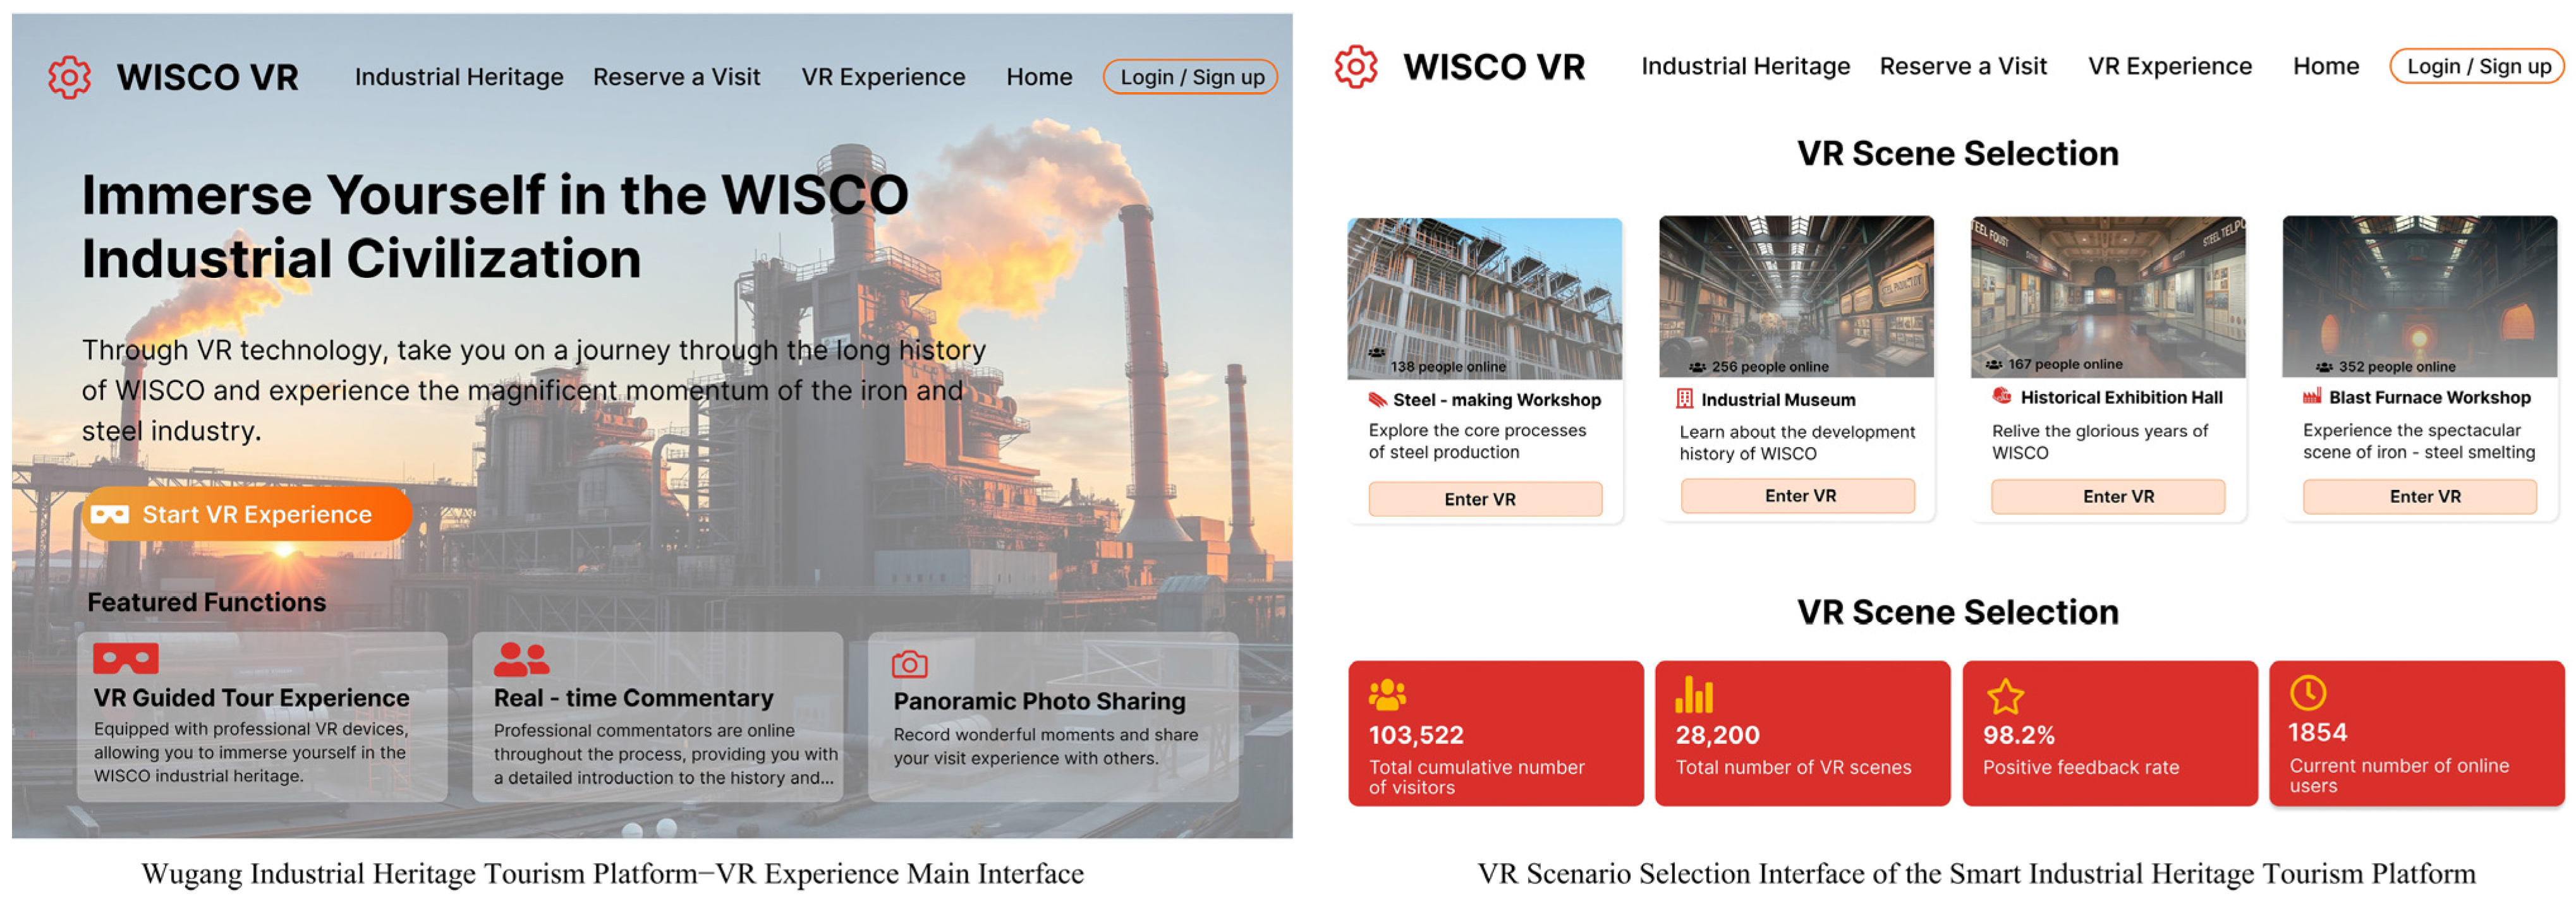Click the camera icon above Panoramic Photo Sharing
This screenshot has width=2576, height=903.
pos(909,664)
